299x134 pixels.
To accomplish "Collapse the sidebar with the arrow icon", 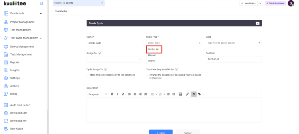I will [42, 4].
